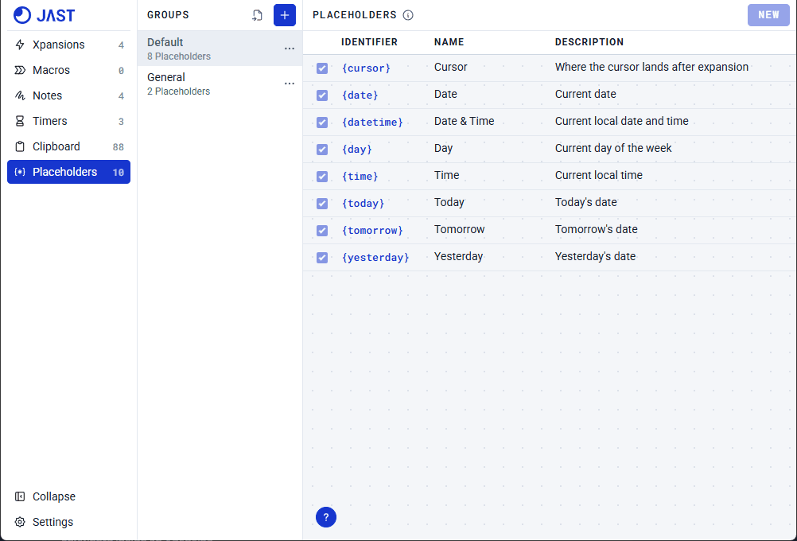Click the Collapse sidebar icon
The width and height of the screenshot is (797, 541).
click(x=20, y=496)
